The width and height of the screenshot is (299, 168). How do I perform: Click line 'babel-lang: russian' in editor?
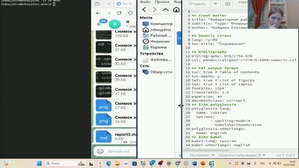214,141
